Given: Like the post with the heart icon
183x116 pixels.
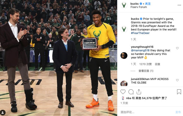Looking at the screenshot, I should tap(123, 92).
